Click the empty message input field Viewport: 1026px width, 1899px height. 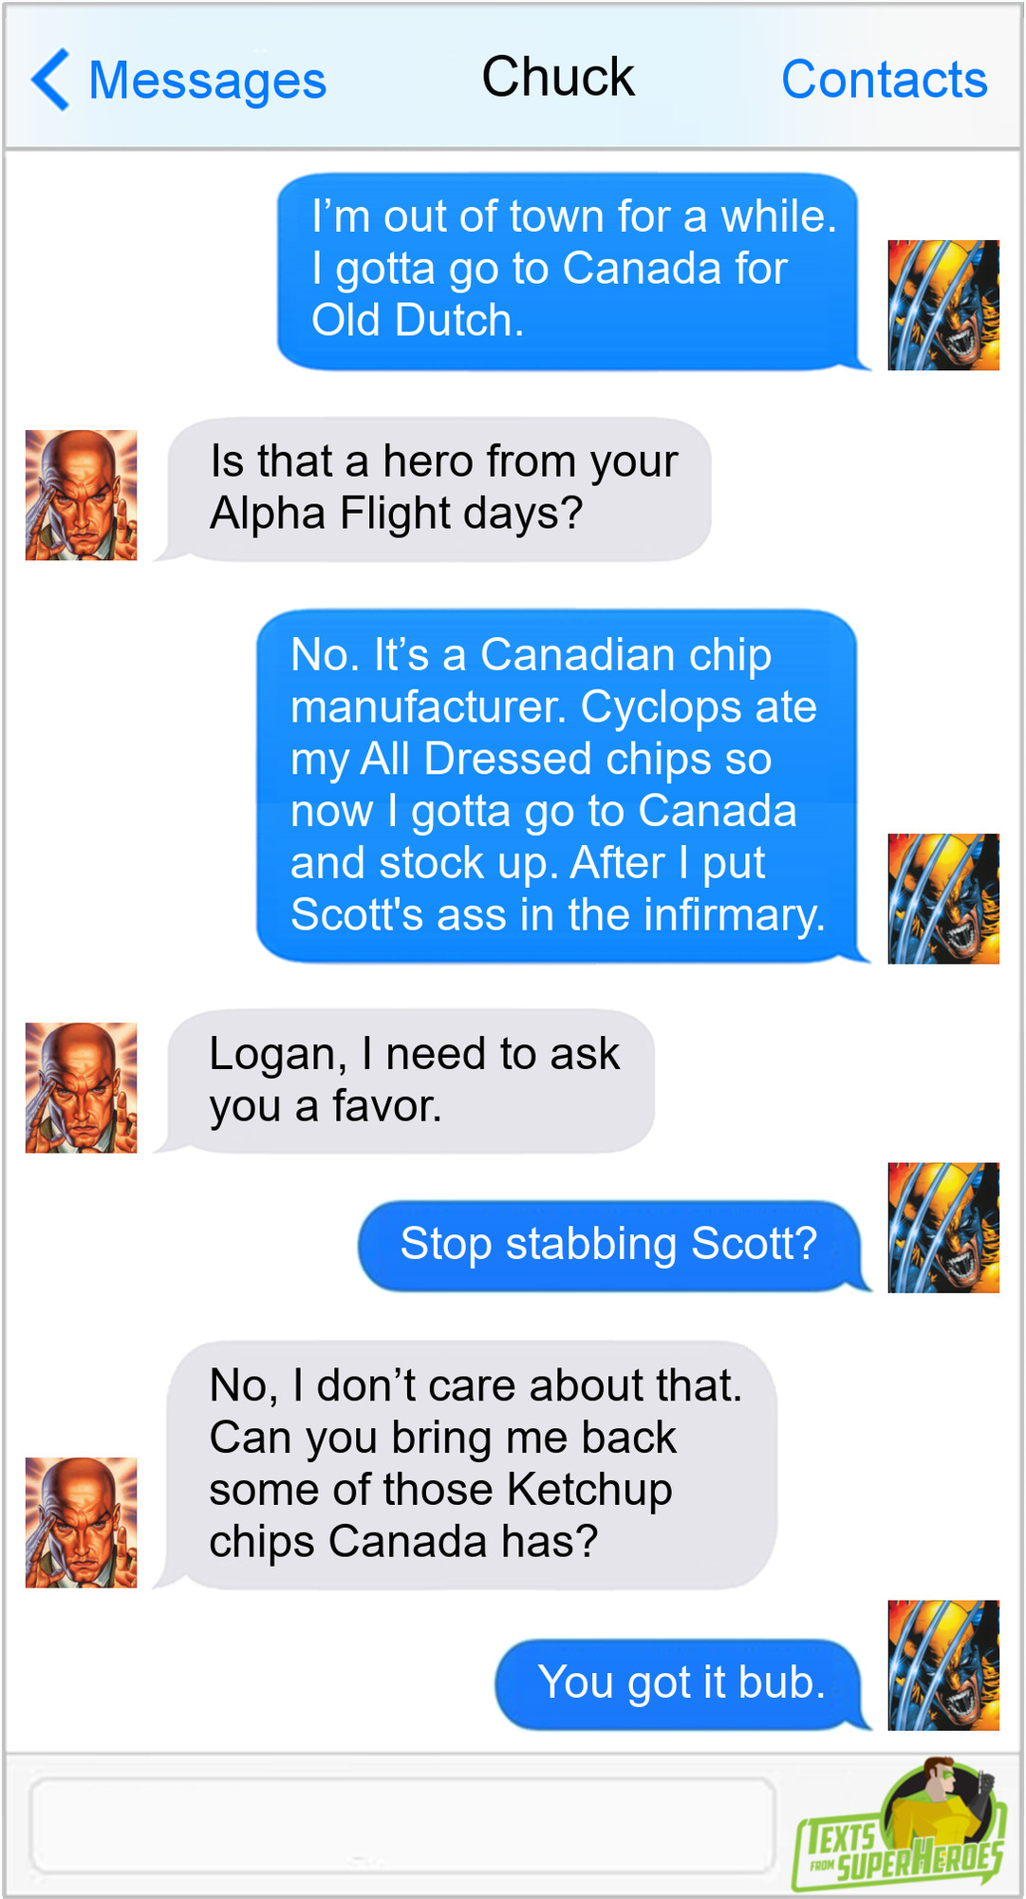pyautogui.click(x=402, y=1826)
